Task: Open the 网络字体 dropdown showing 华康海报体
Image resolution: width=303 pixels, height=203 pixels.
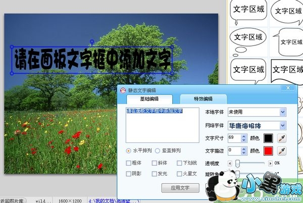Action: [x=257, y=126]
